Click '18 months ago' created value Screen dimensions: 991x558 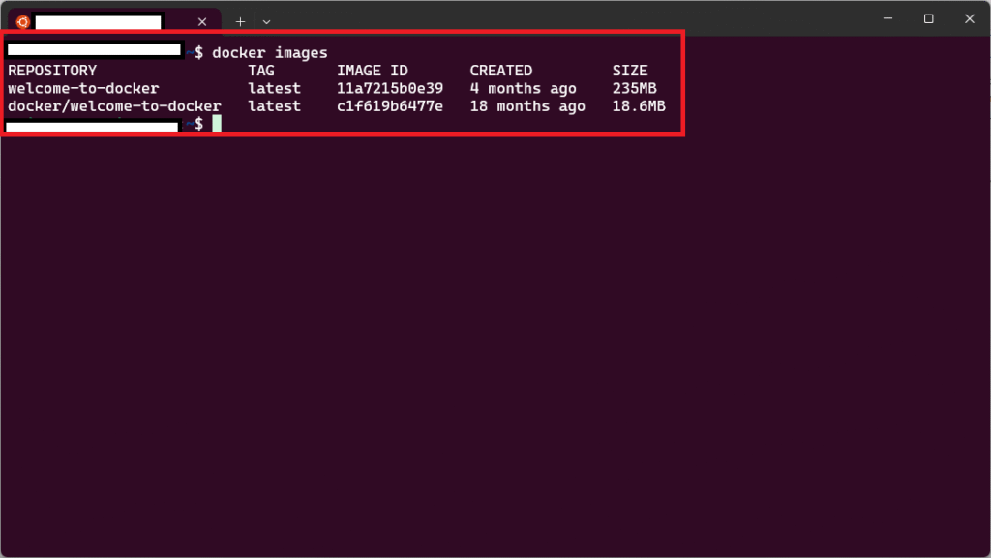coord(527,106)
